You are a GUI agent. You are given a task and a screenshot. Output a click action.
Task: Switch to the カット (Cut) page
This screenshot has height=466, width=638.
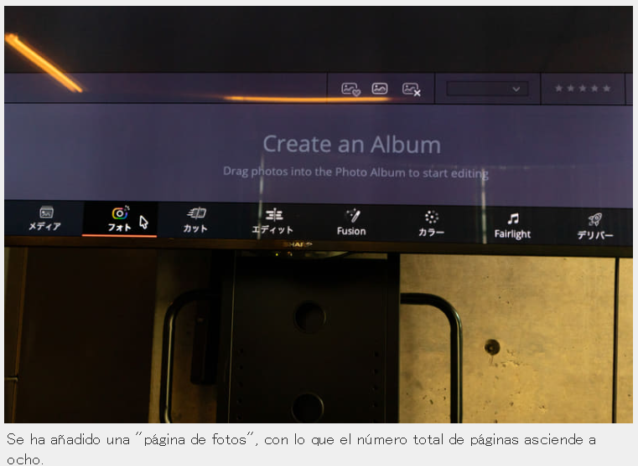point(195,220)
